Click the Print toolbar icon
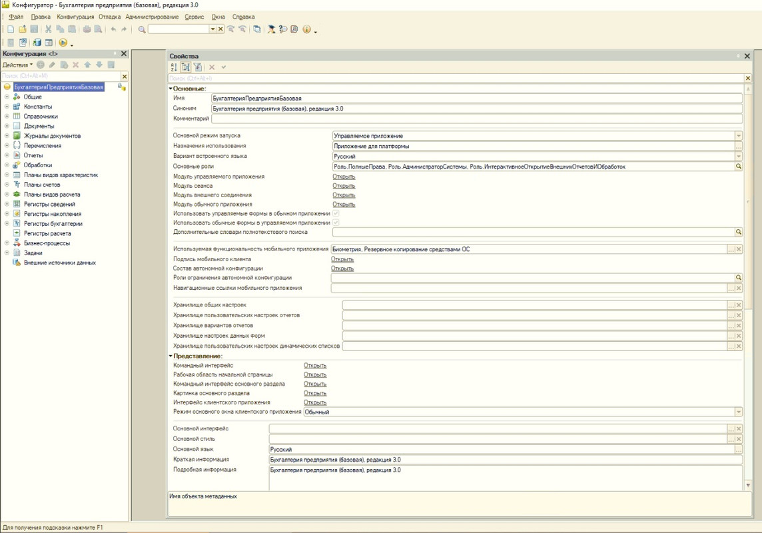Viewport: 762px width, 533px height. click(x=87, y=29)
